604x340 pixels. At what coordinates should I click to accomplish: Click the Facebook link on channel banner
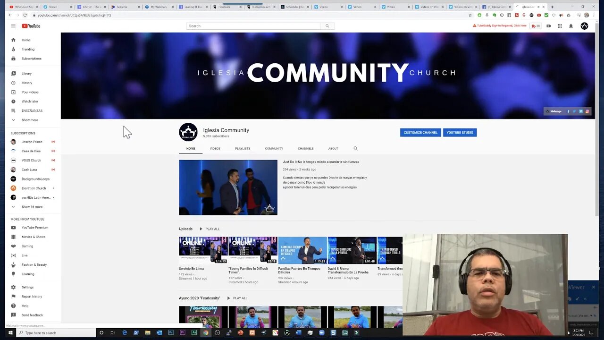(x=568, y=111)
